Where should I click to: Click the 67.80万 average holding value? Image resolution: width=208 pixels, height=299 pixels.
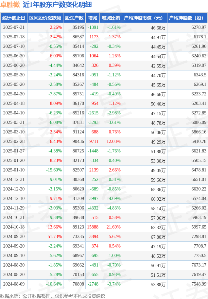[158, 237]
